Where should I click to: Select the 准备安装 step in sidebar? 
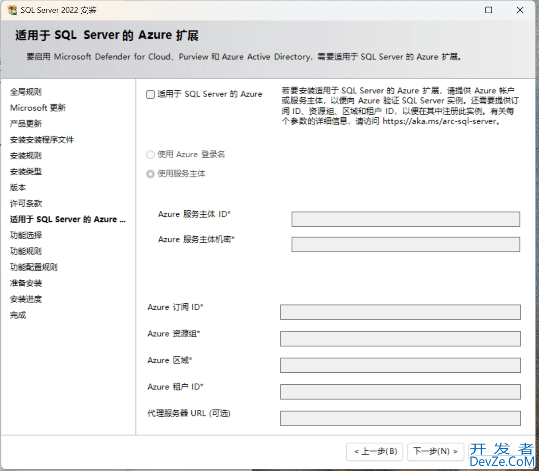click(26, 283)
